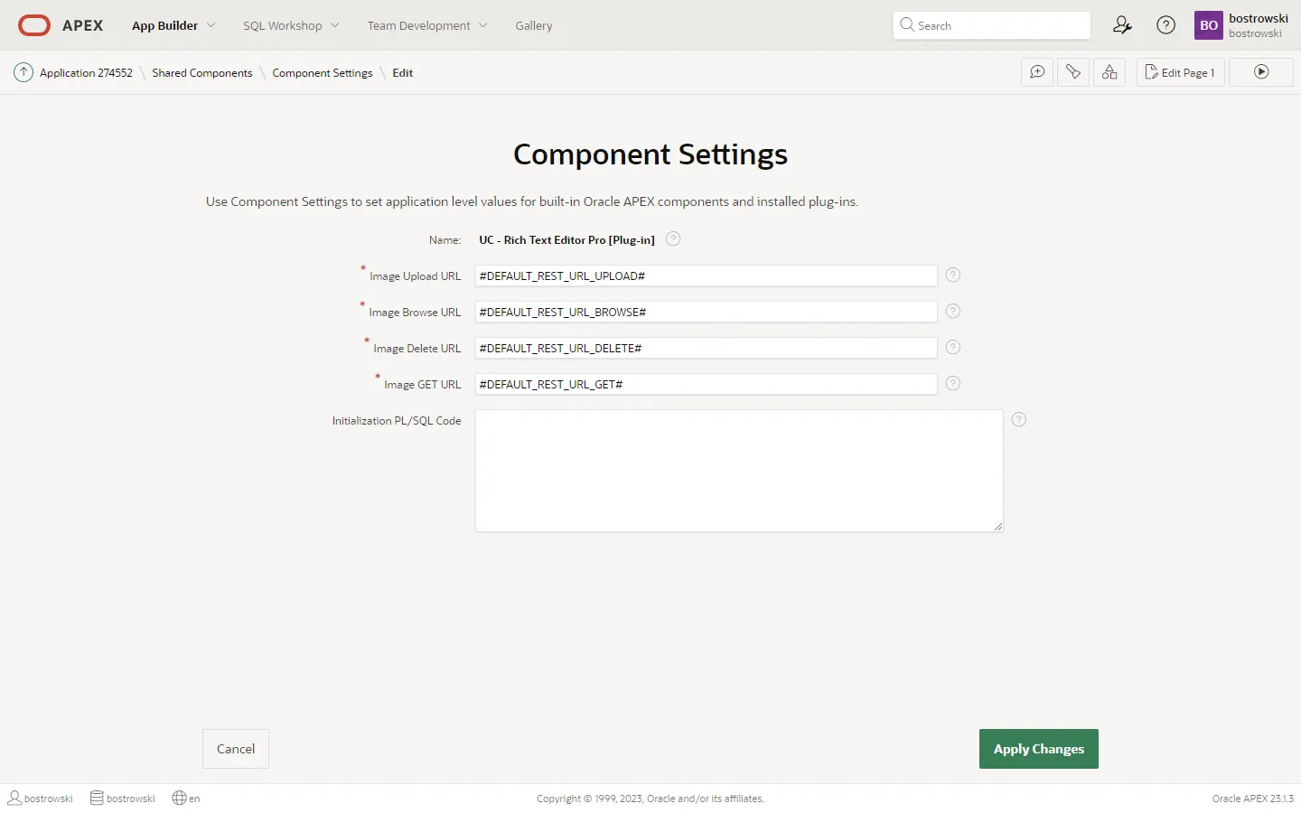This screenshot has width=1301, height=813.
Task: Run the application with the play icon
Action: (x=1261, y=72)
